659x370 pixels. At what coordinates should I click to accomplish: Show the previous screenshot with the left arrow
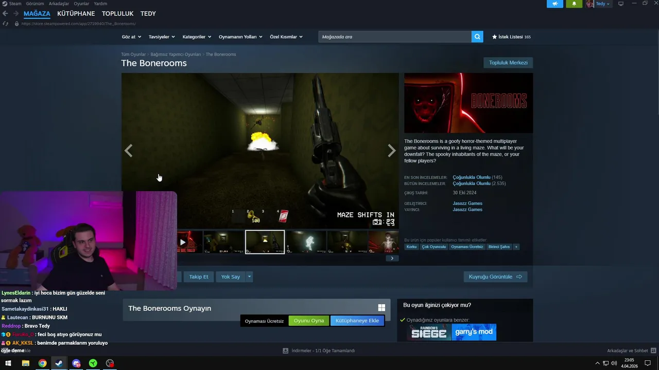(129, 151)
